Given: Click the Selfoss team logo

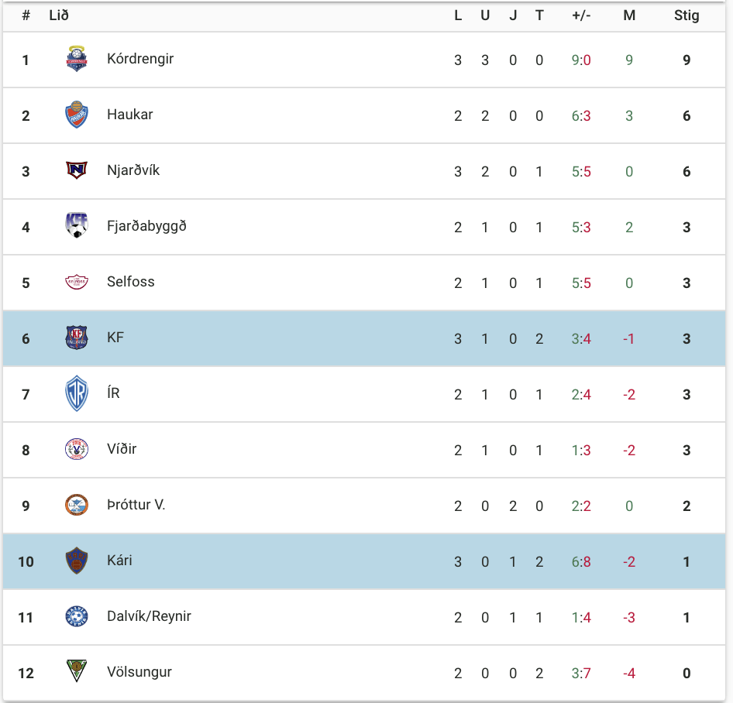Looking at the screenshot, I should (77, 282).
